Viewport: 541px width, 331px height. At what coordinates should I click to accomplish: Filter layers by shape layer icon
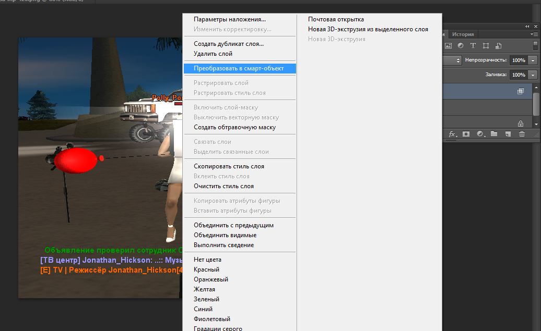(486, 45)
